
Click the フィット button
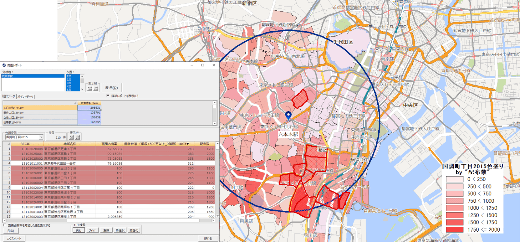(93, 230)
